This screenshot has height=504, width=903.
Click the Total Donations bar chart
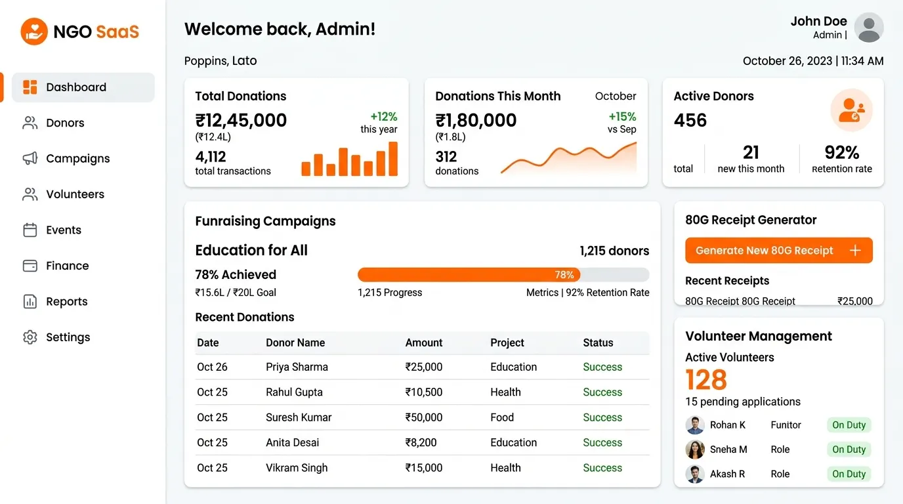pyautogui.click(x=350, y=159)
